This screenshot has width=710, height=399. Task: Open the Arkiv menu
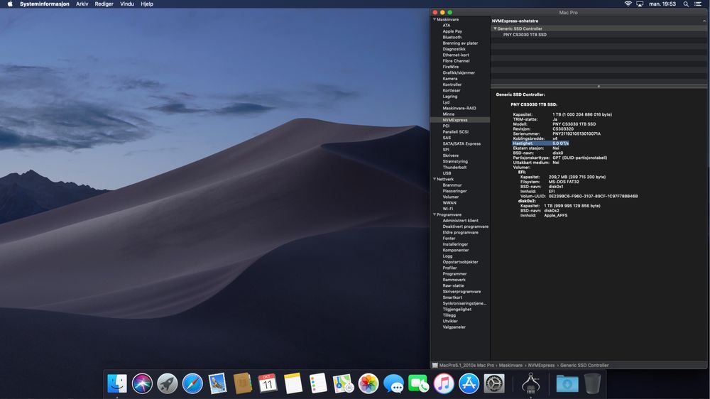[82, 4]
